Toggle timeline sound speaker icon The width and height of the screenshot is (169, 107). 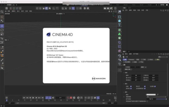pyautogui.click(x=53, y=98)
